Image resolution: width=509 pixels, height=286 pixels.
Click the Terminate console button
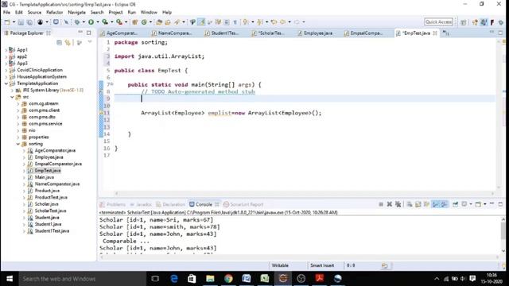[x=381, y=204]
